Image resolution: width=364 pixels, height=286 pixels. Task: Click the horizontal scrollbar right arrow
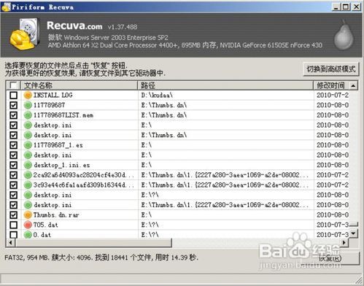coord(344,242)
